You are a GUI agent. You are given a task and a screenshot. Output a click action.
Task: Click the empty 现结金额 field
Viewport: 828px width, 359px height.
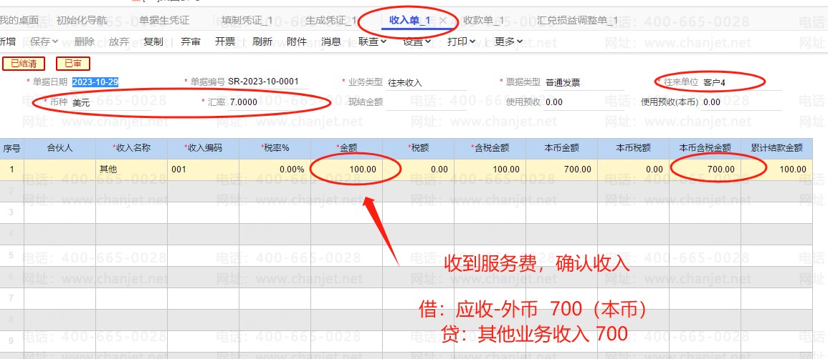(x=427, y=103)
